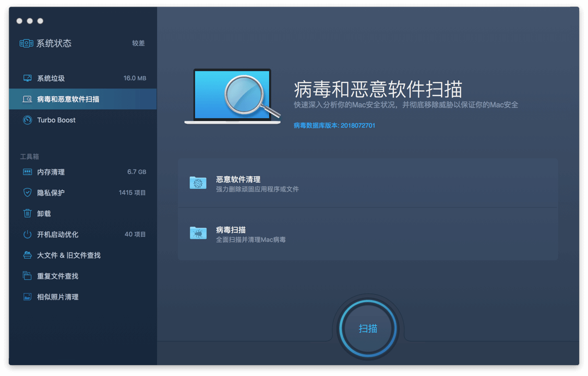The width and height of the screenshot is (588, 376).
Task: Click the 较差 system status label
Action: [138, 43]
